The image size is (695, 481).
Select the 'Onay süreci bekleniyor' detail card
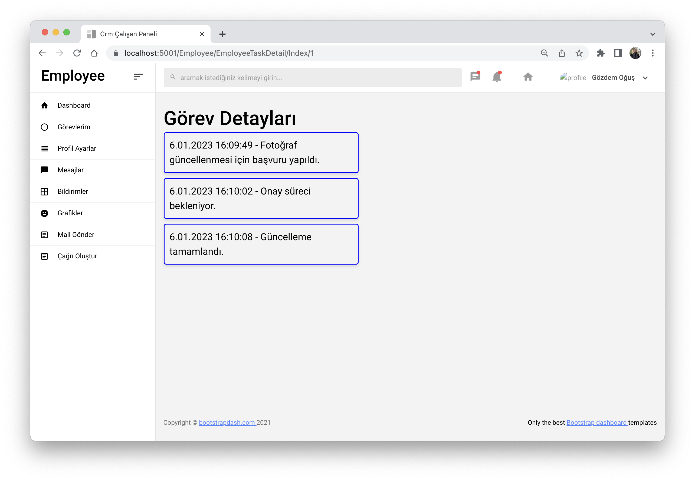pyautogui.click(x=261, y=198)
